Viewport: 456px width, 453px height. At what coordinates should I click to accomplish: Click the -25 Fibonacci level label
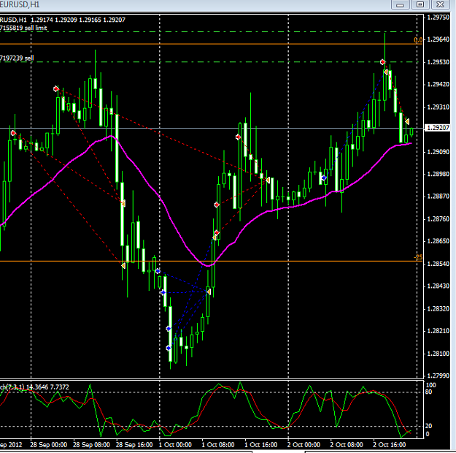coord(418,257)
